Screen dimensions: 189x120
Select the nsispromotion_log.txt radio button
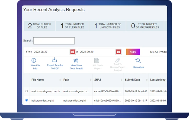pos(27,100)
